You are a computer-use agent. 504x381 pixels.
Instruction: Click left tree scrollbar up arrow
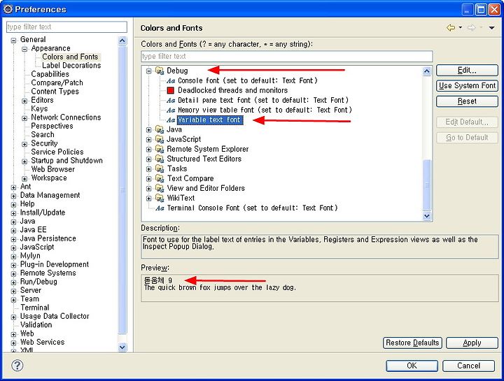[122, 41]
